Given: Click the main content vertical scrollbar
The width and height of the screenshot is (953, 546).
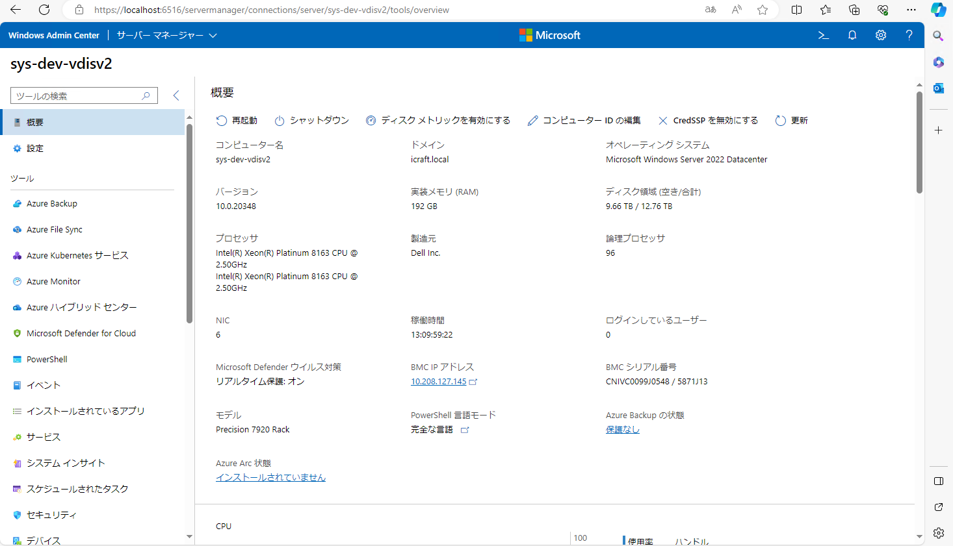Looking at the screenshot, I should 919,142.
